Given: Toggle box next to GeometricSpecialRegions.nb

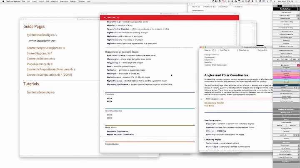Looking at the screenshot, I should pyautogui.click(x=64, y=48).
